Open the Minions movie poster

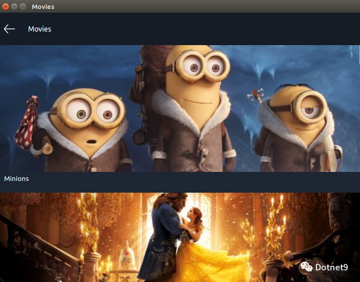coord(180,108)
